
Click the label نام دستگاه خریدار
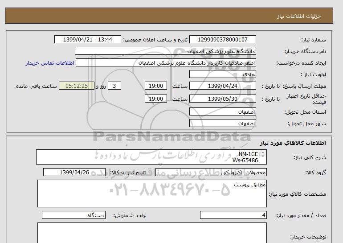305,51
